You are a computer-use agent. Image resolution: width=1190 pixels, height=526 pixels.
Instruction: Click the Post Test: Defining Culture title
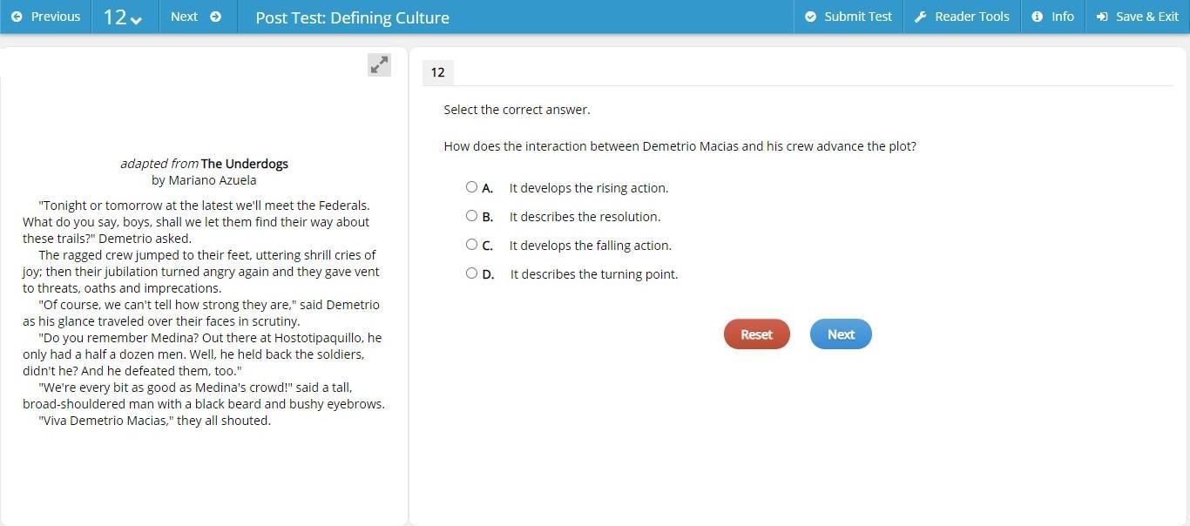pos(352,17)
